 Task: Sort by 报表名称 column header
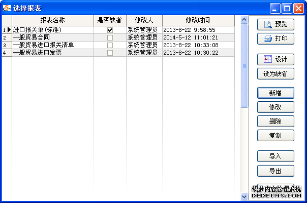(53, 19)
